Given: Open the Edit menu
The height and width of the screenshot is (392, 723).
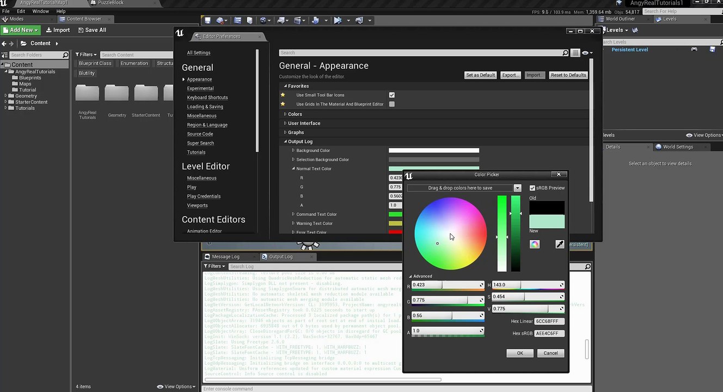Looking at the screenshot, I should tap(21, 11).
